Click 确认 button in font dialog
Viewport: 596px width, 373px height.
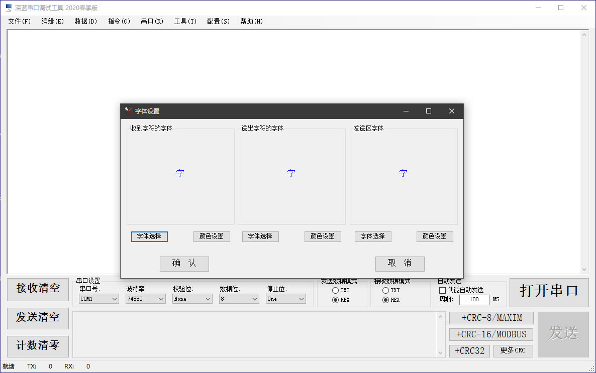point(184,264)
